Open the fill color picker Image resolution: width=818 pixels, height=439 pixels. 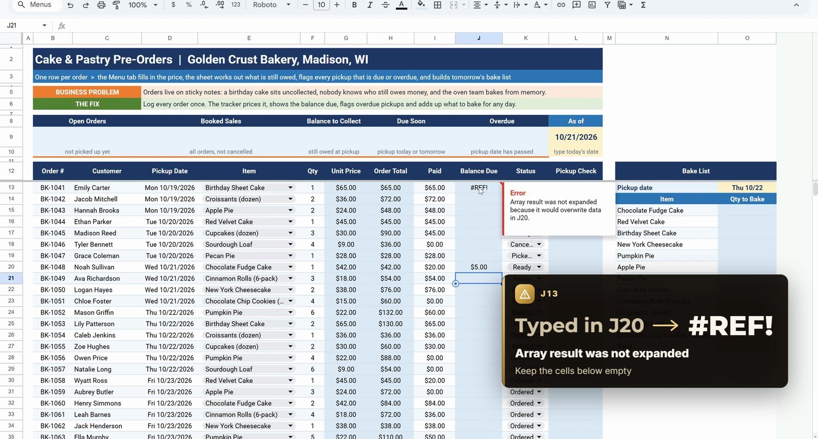[421, 5]
